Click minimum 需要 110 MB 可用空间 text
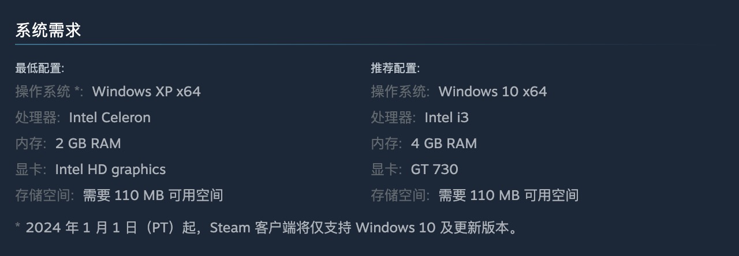This screenshot has height=256, width=739. click(x=153, y=195)
